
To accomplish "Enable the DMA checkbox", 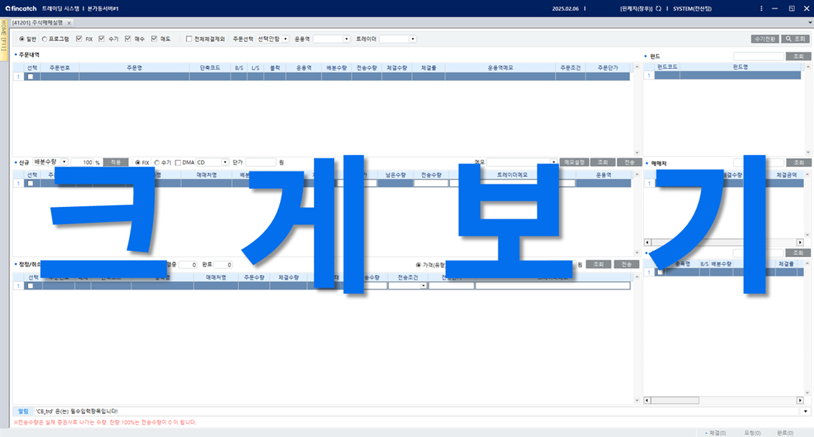I will coord(178,163).
